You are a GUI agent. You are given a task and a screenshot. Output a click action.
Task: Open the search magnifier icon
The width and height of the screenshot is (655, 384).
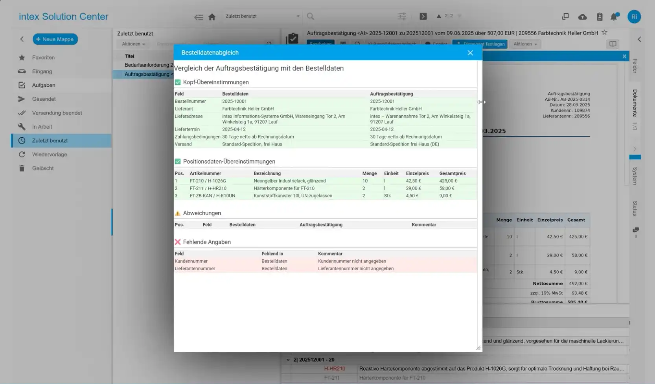pyautogui.click(x=311, y=16)
